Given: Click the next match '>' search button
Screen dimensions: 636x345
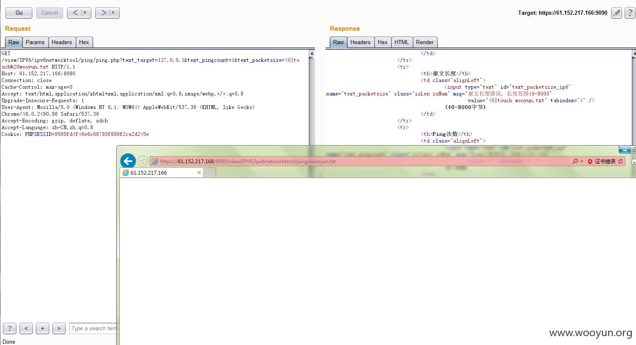Looking at the screenshot, I should click(59, 328).
